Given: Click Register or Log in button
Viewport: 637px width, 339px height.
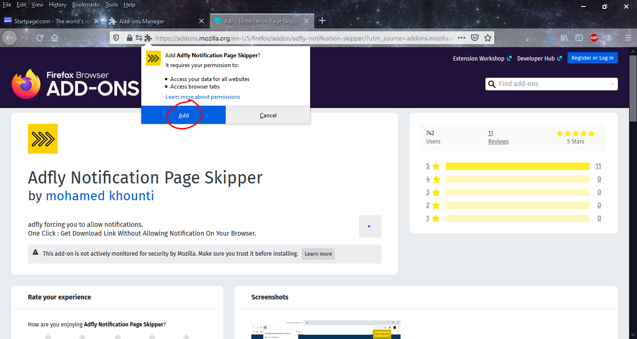Looking at the screenshot, I should [593, 58].
